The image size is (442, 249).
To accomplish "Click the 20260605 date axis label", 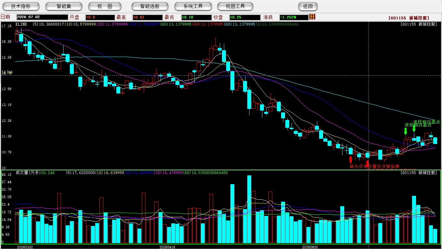I will point(310,247).
